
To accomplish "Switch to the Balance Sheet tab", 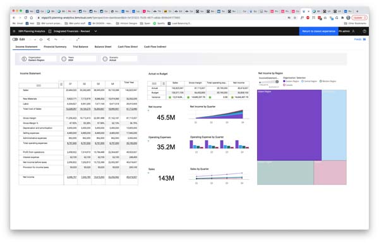I will point(103,47).
